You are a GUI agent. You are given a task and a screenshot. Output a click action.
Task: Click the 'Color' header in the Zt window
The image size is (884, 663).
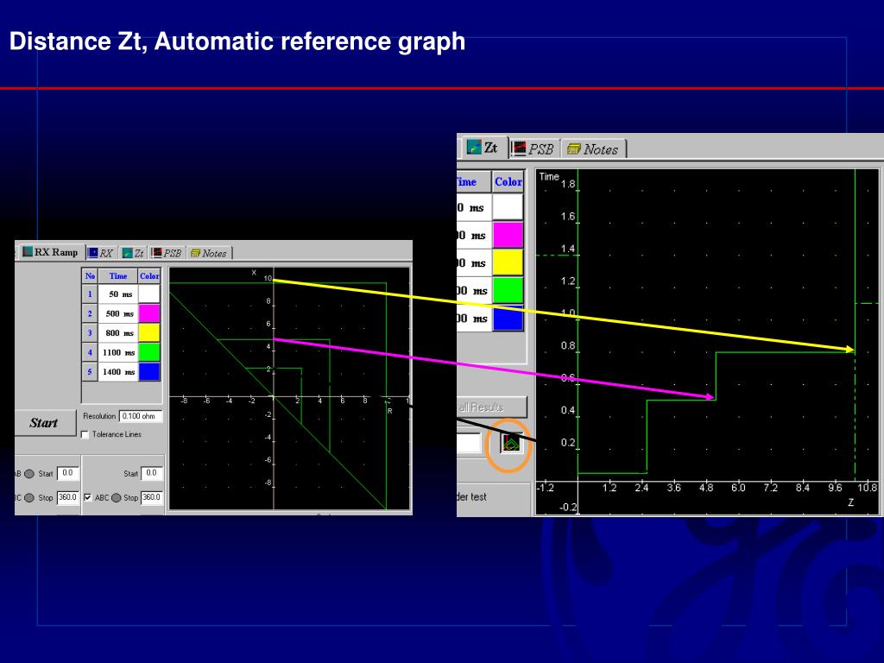click(x=508, y=182)
